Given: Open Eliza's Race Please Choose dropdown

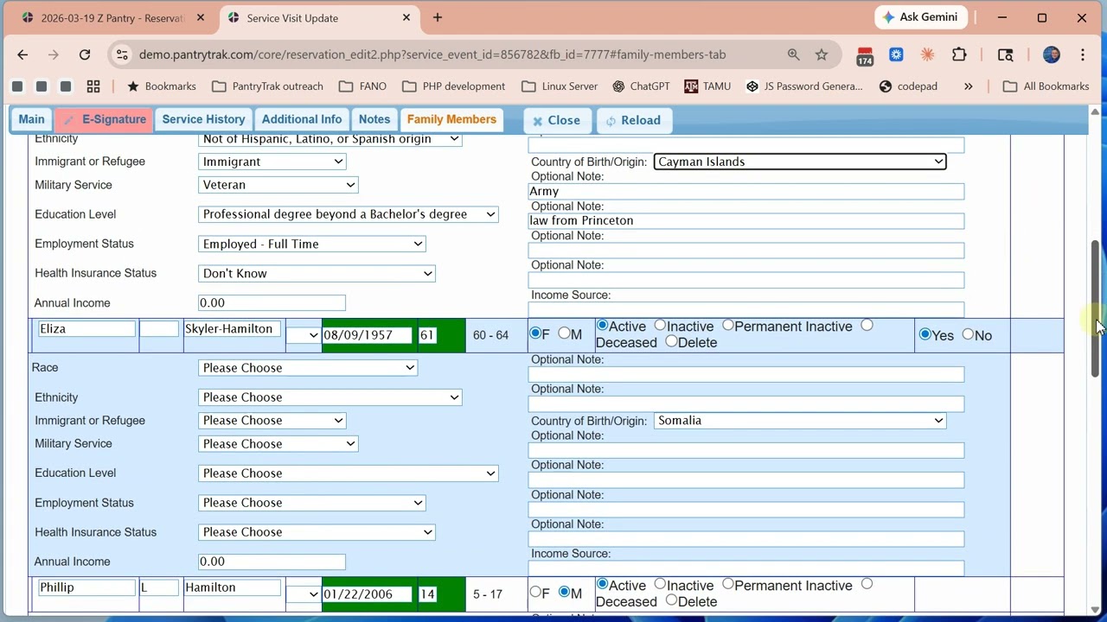Looking at the screenshot, I should [307, 368].
